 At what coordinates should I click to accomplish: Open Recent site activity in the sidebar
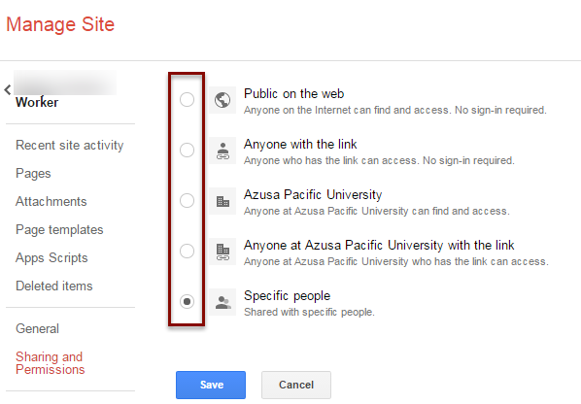coord(70,145)
